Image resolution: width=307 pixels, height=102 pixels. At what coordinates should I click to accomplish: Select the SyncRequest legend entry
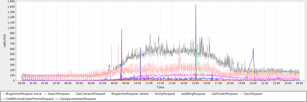point(254,94)
